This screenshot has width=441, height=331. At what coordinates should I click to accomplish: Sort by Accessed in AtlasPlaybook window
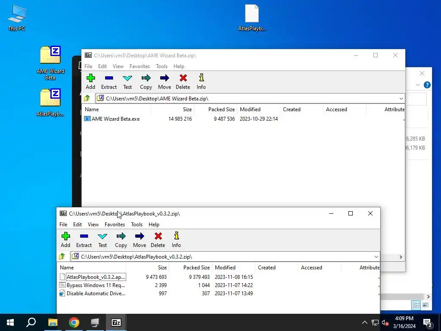pyautogui.click(x=320, y=267)
